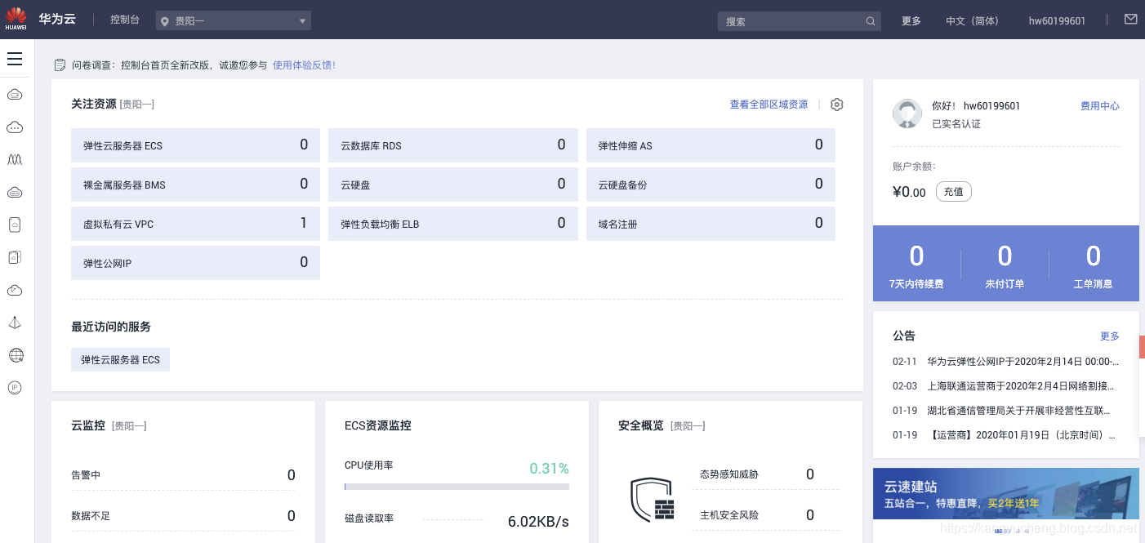Open recently visited 弹性云服务器 ECS chip

(x=120, y=359)
